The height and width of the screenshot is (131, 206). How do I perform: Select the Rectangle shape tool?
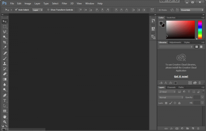point(5,111)
